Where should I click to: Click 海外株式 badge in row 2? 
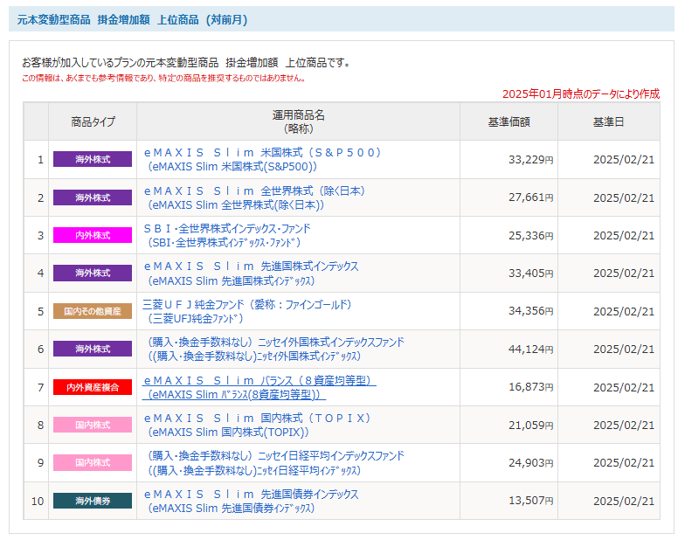tap(93, 197)
